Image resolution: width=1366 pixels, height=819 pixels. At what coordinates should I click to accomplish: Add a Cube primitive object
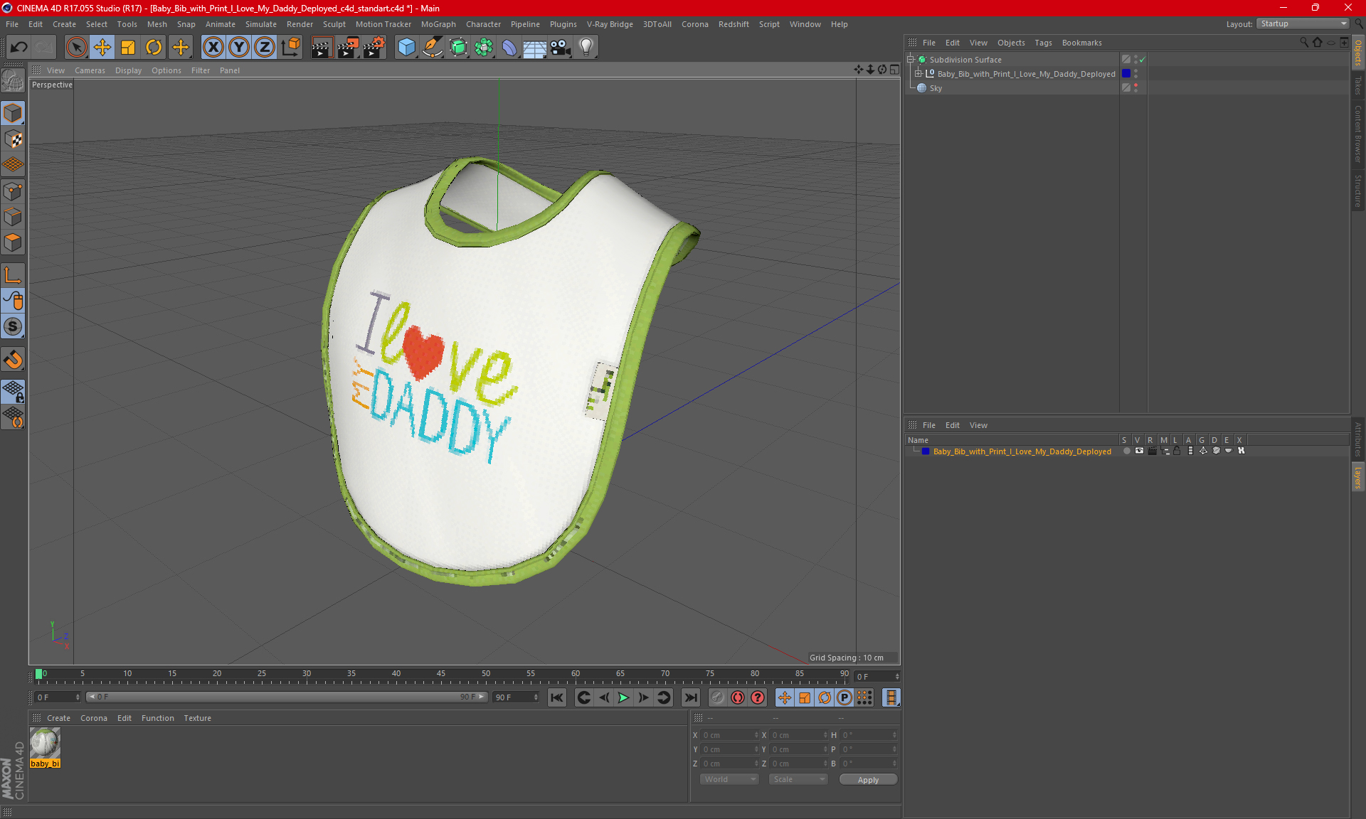406,48
